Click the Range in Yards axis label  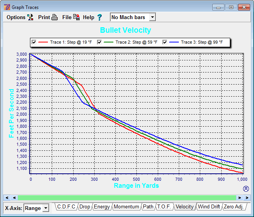[x=136, y=185]
